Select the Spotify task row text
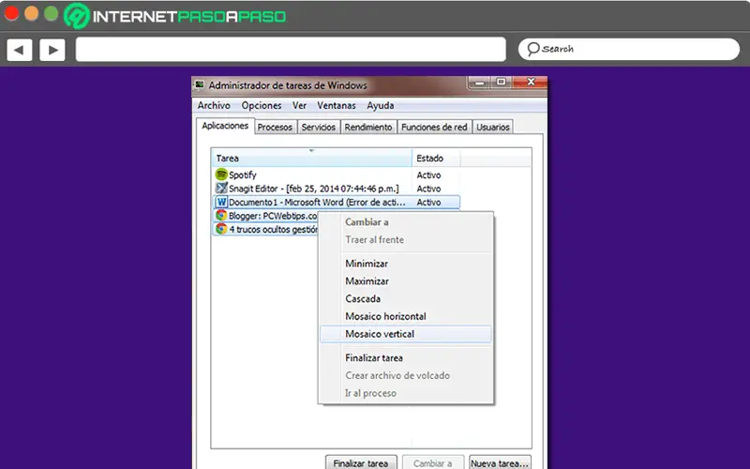The width and height of the screenshot is (750, 469). point(243,175)
